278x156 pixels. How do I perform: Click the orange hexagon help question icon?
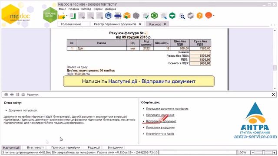(200, 16)
